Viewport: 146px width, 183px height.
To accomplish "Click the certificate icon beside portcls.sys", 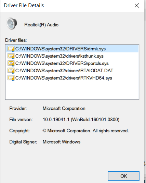I will (x=11, y=63).
